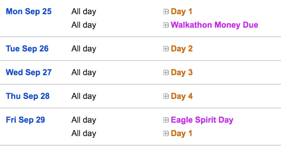Expand Eagle Spirit Day plus icon
Image resolution: width=281 pixels, height=148 pixels.
(x=165, y=120)
